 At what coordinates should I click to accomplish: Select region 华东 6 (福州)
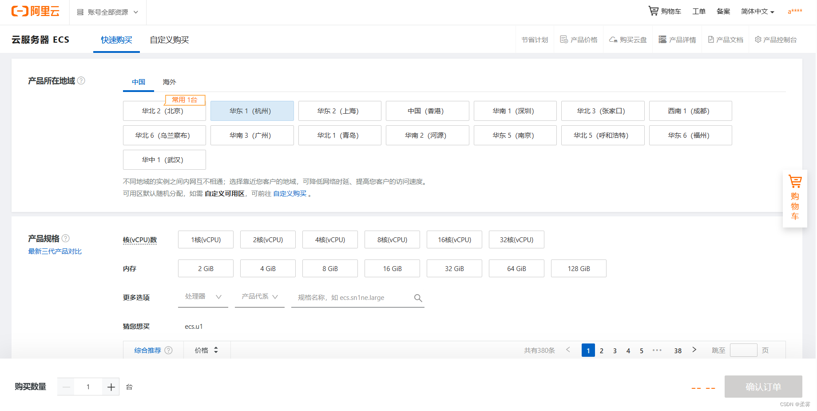coord(690,136)
